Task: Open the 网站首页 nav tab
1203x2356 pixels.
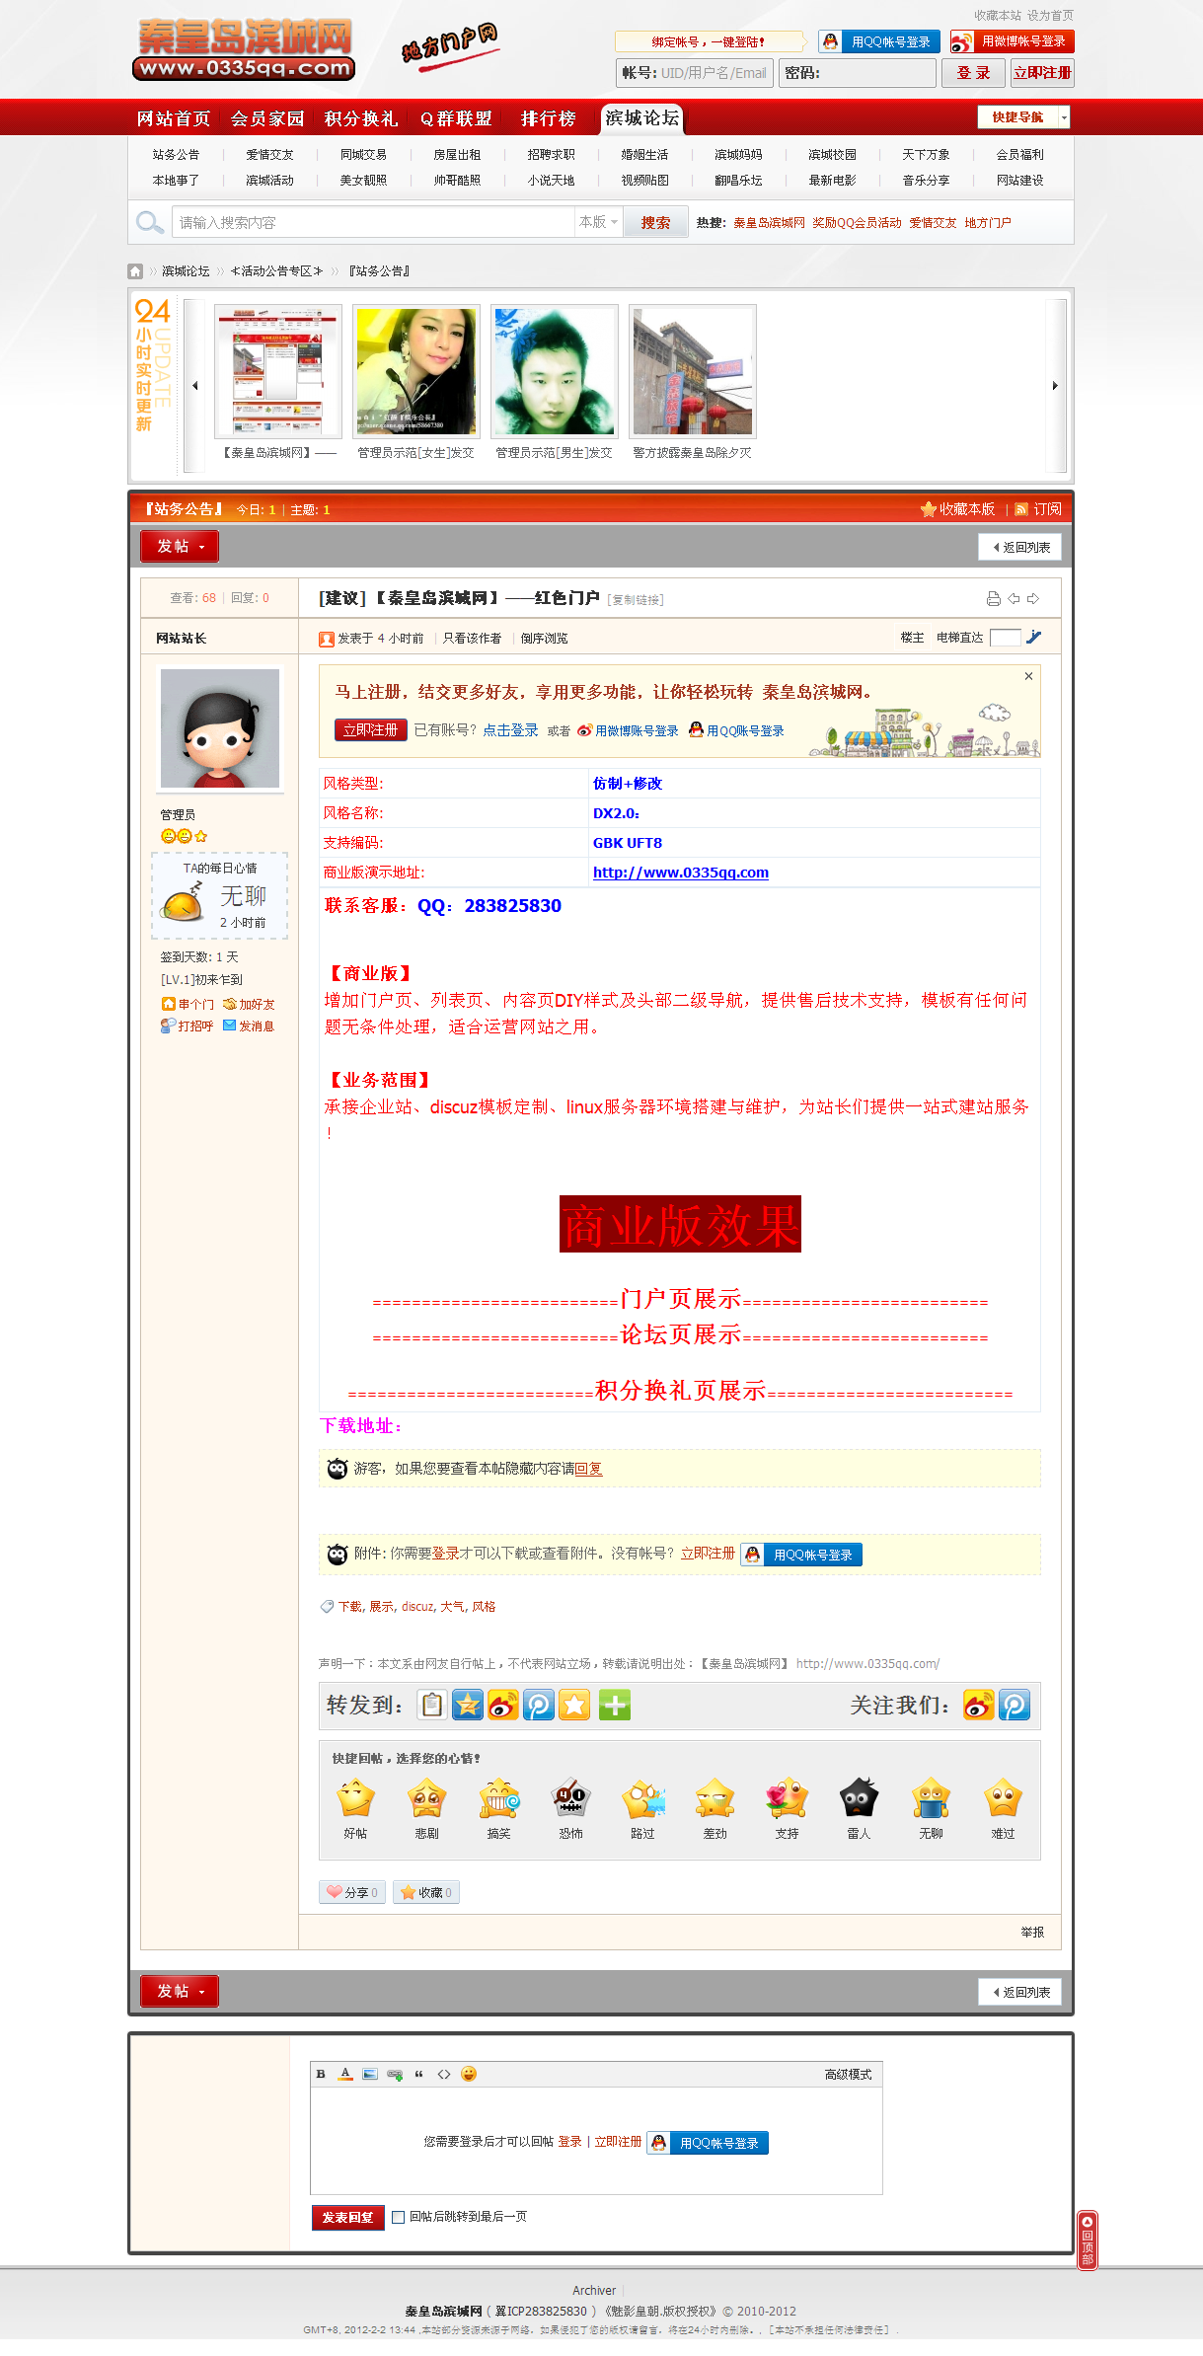Action: click(174, 118)
